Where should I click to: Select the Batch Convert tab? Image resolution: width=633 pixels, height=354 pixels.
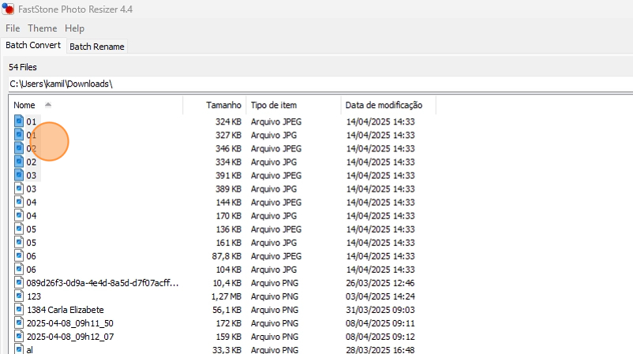[x=33, y=46]
